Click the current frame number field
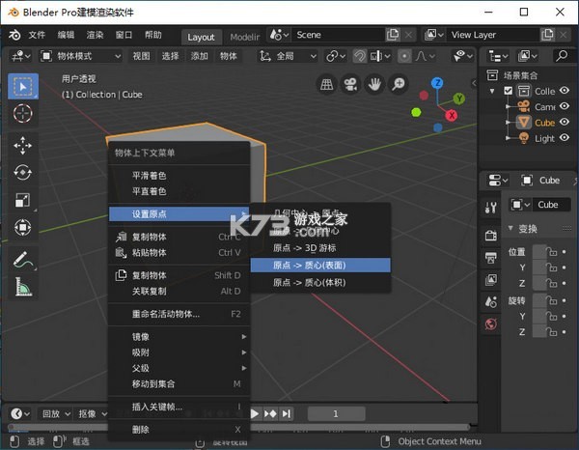The width and height of the screenshot is (579, 450). click(336, 414)
